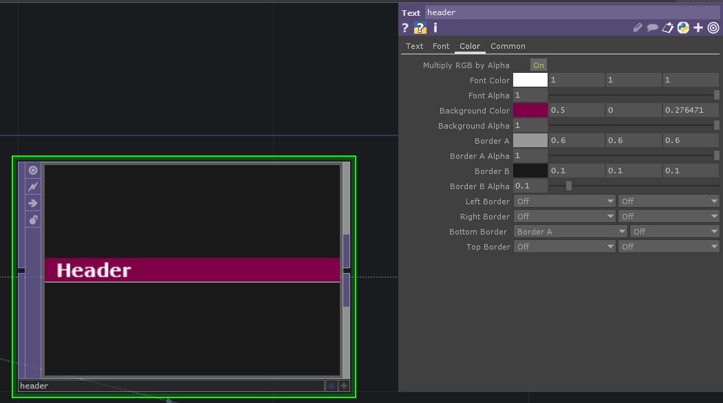Click the Python logo icon
Viewport: 723px width, 403px height.
click(x=683, y=28)
